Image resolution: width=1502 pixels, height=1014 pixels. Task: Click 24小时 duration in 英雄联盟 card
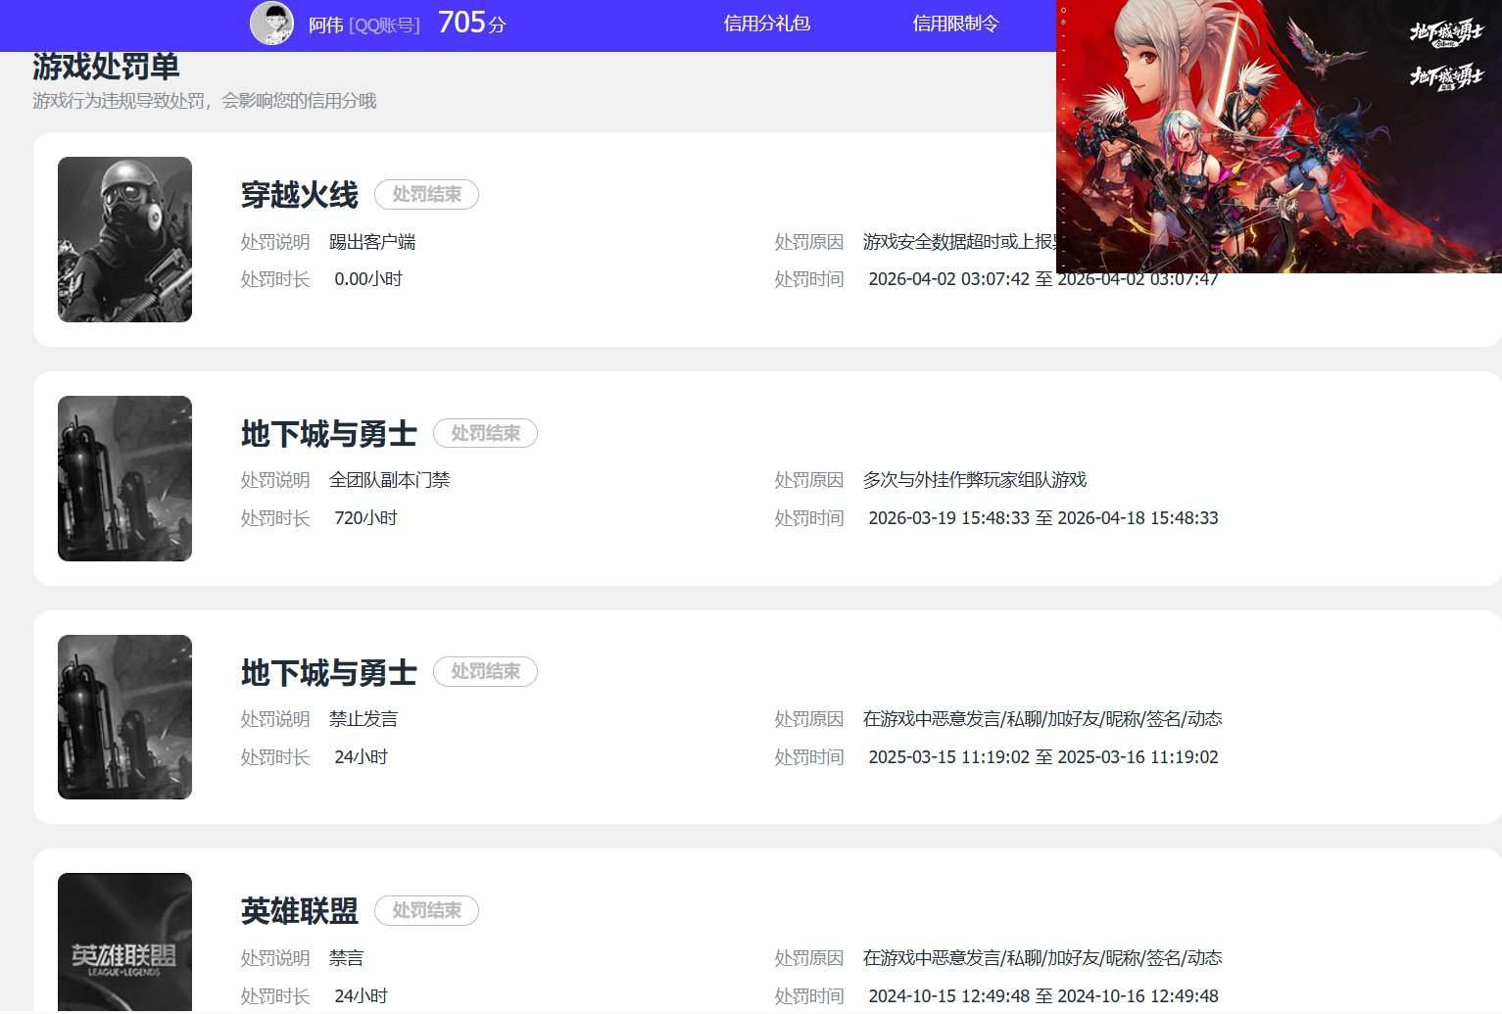click(362, 996)
